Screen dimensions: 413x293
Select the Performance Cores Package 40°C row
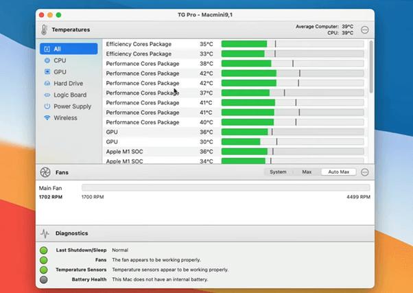pyautogui.click(x=235, y=122)
